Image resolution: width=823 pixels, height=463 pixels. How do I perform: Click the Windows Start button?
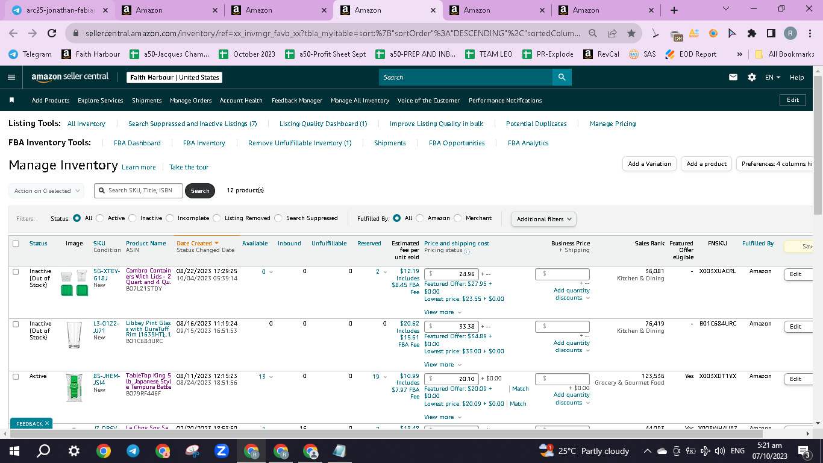pos(14,451)
